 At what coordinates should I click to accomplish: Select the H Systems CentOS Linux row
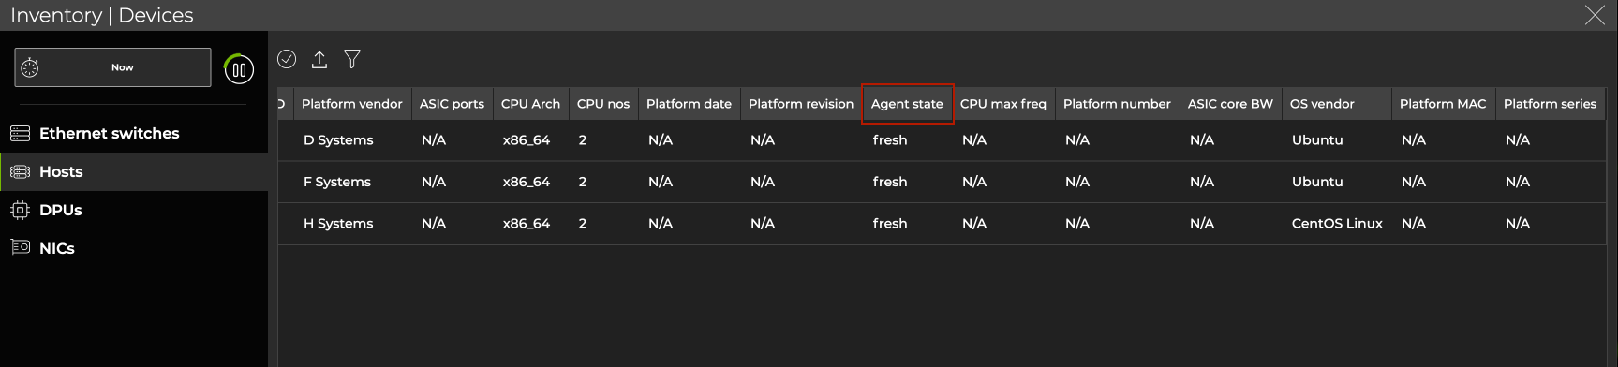click(x=942, y=224)
